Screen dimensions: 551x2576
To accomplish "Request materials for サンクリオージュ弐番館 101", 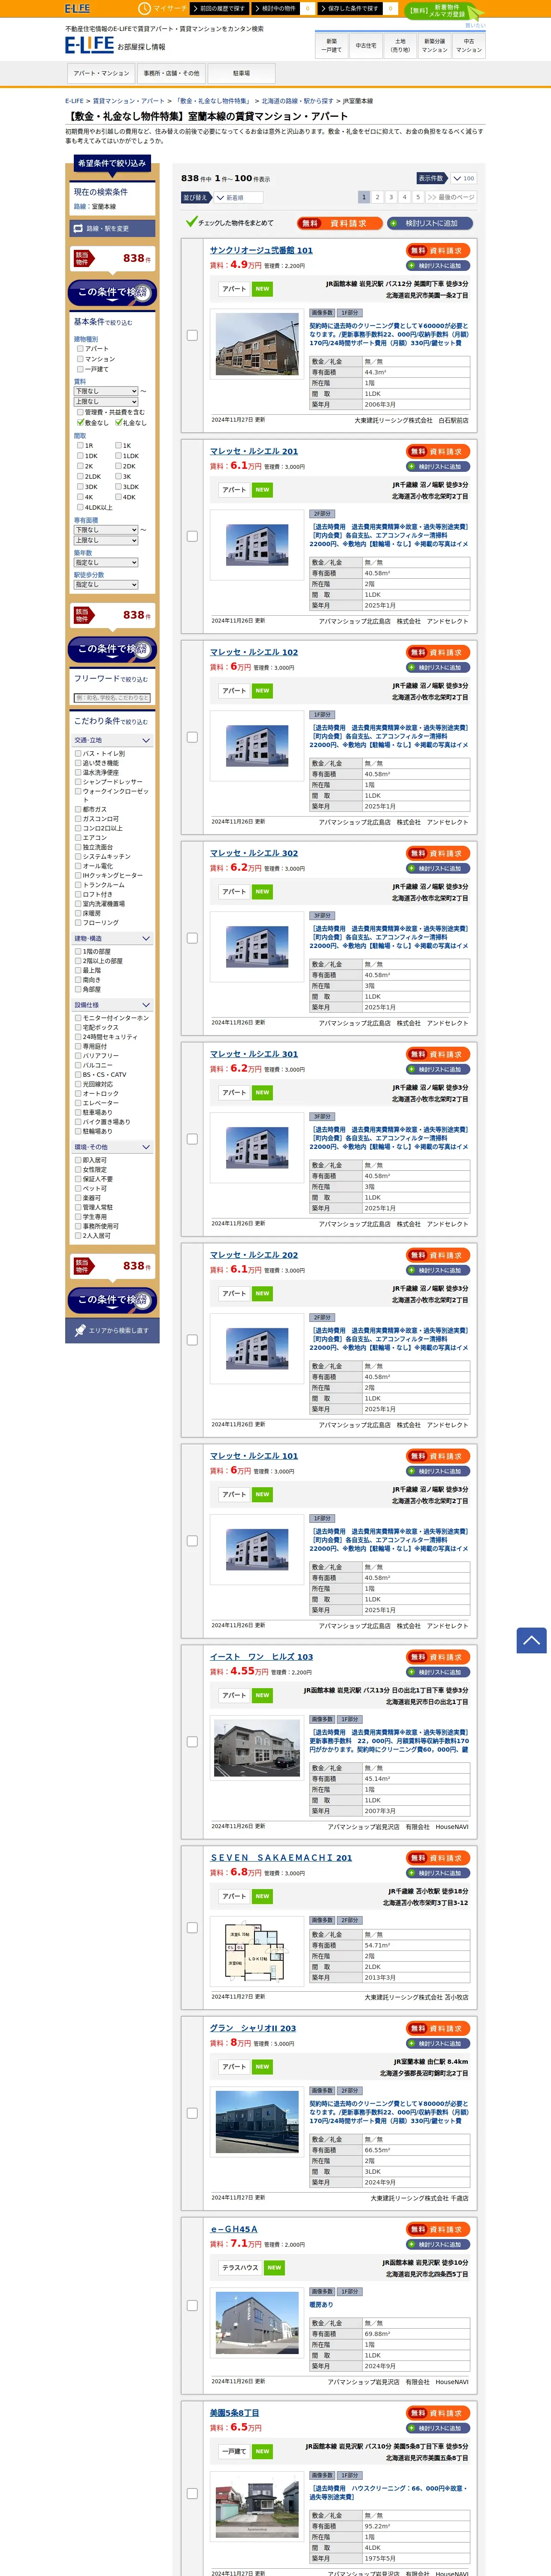I will [x=438, y=251].
